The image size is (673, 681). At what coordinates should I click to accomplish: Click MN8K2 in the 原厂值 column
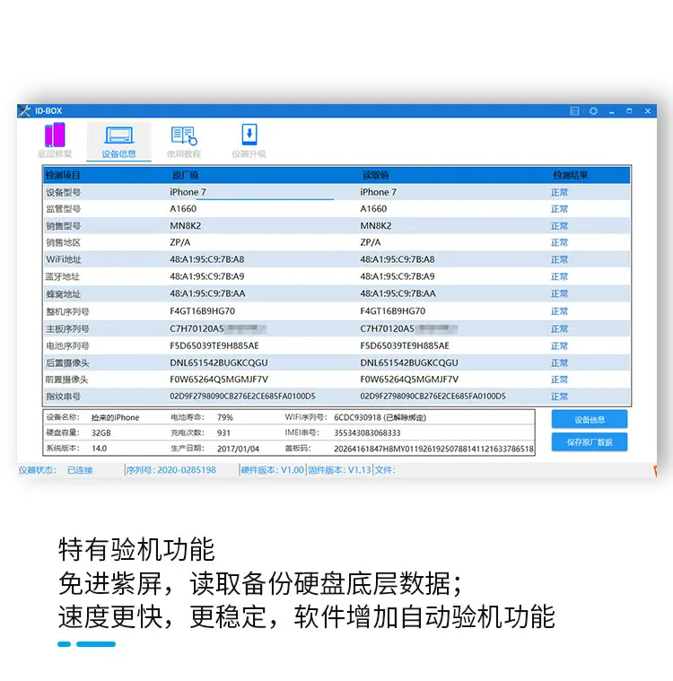[186, 226]
